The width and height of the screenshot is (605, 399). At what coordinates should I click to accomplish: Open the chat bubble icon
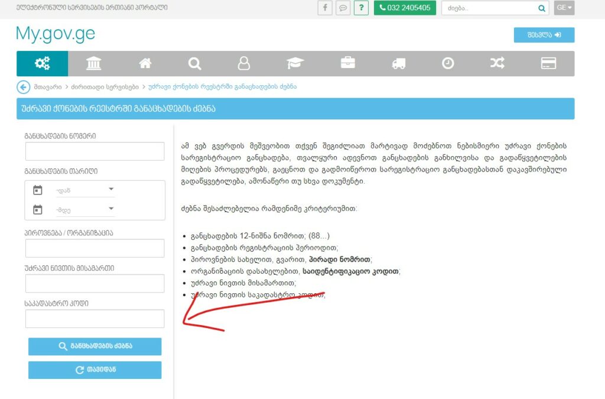(343, 8)
